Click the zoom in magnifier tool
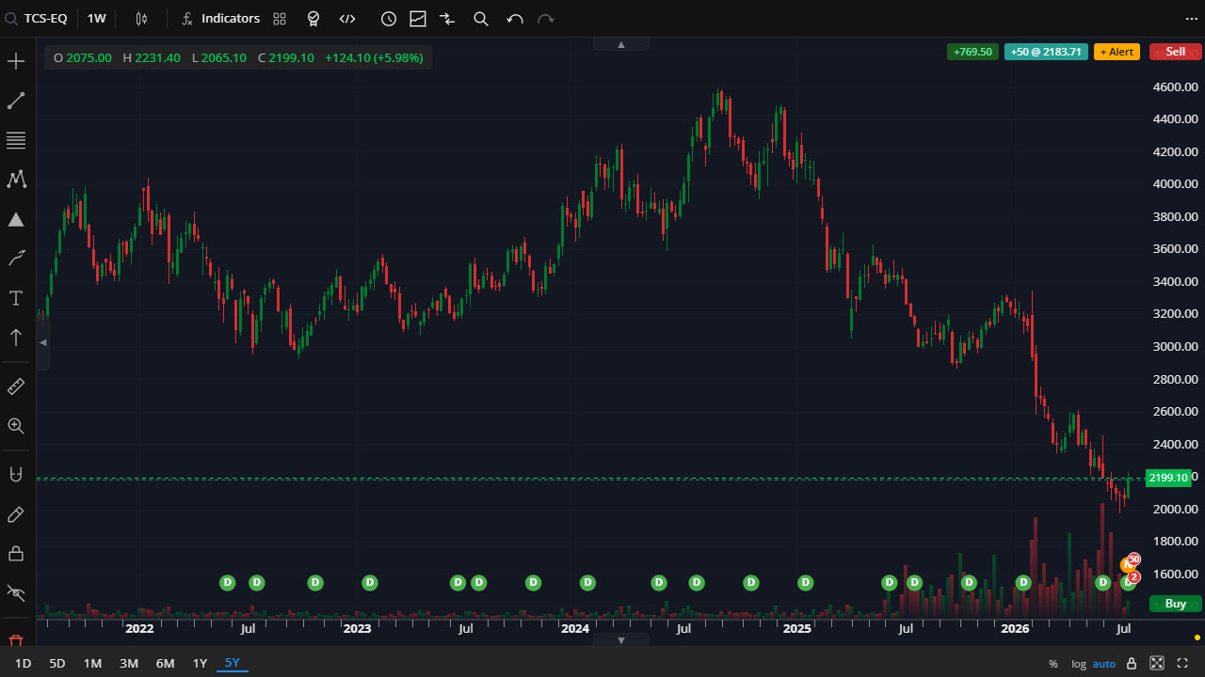 tap(16, 426)
